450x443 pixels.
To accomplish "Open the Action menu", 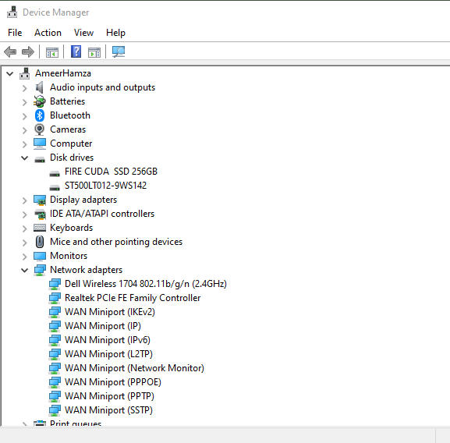I will [x=48, y=33].
